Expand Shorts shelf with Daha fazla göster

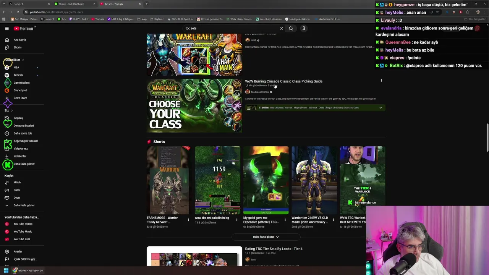266,237
